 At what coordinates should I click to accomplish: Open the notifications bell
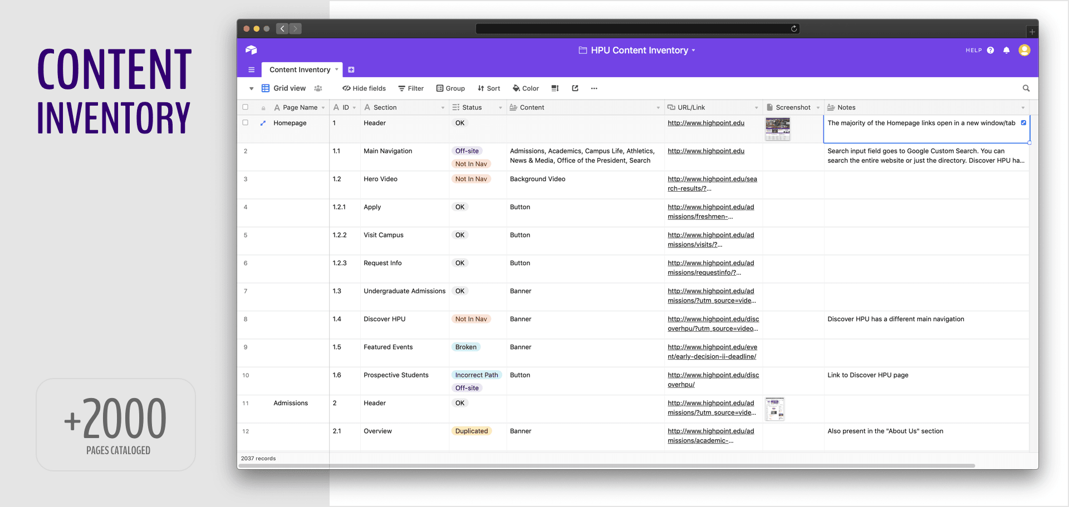[x=1007, y=50]
